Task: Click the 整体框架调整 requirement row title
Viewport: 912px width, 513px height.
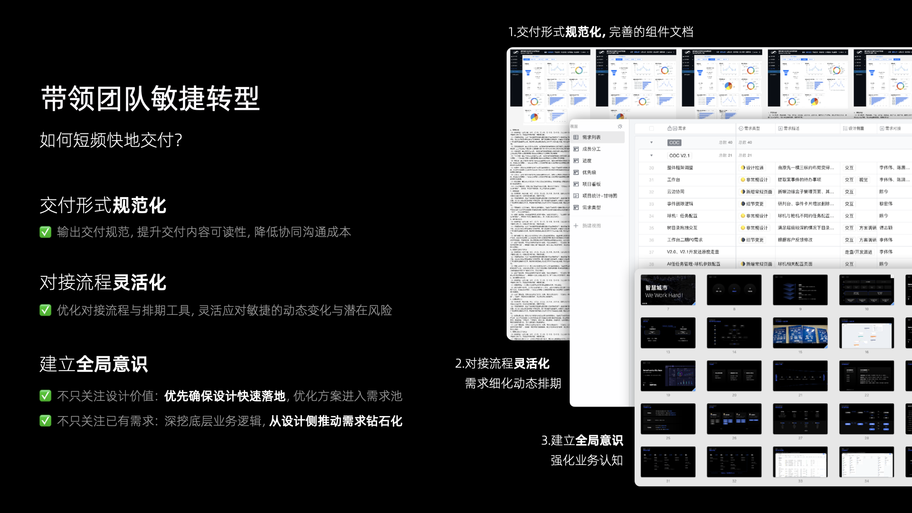Action: 680,168
